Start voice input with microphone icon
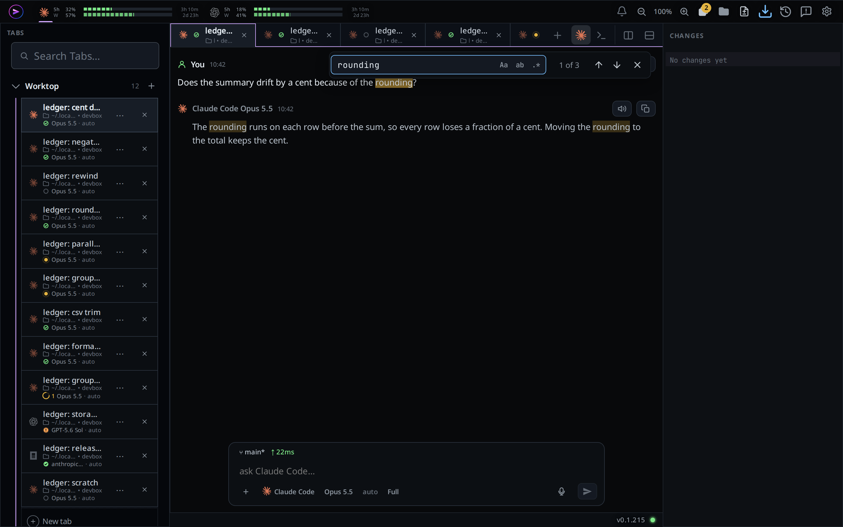 [561, 492]
